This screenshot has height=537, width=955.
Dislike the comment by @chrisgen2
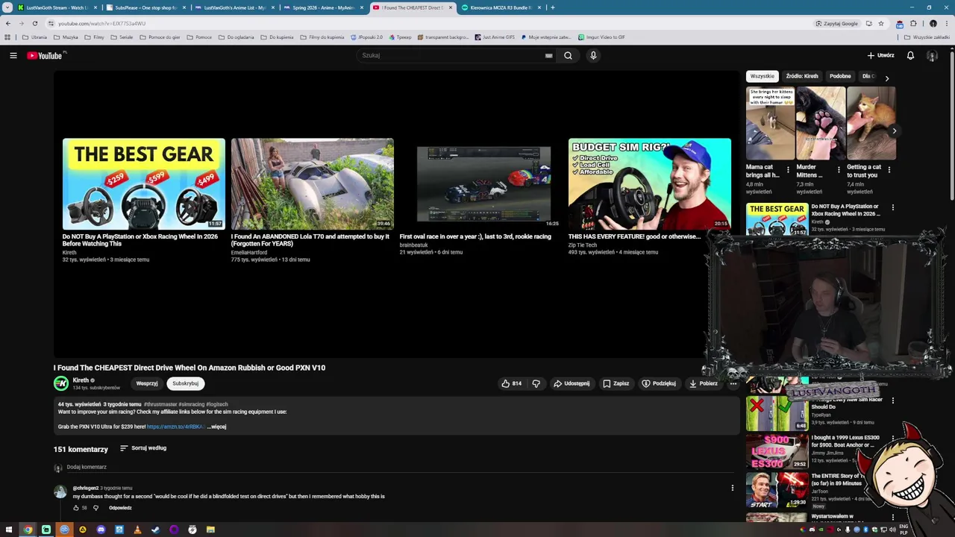point(95,508)
